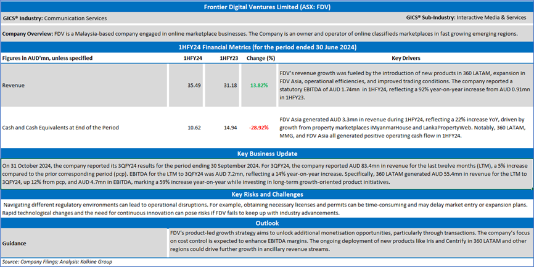
Task: Select the 'Figures in AUD'mn, unless specified' header
Action: 47,58
